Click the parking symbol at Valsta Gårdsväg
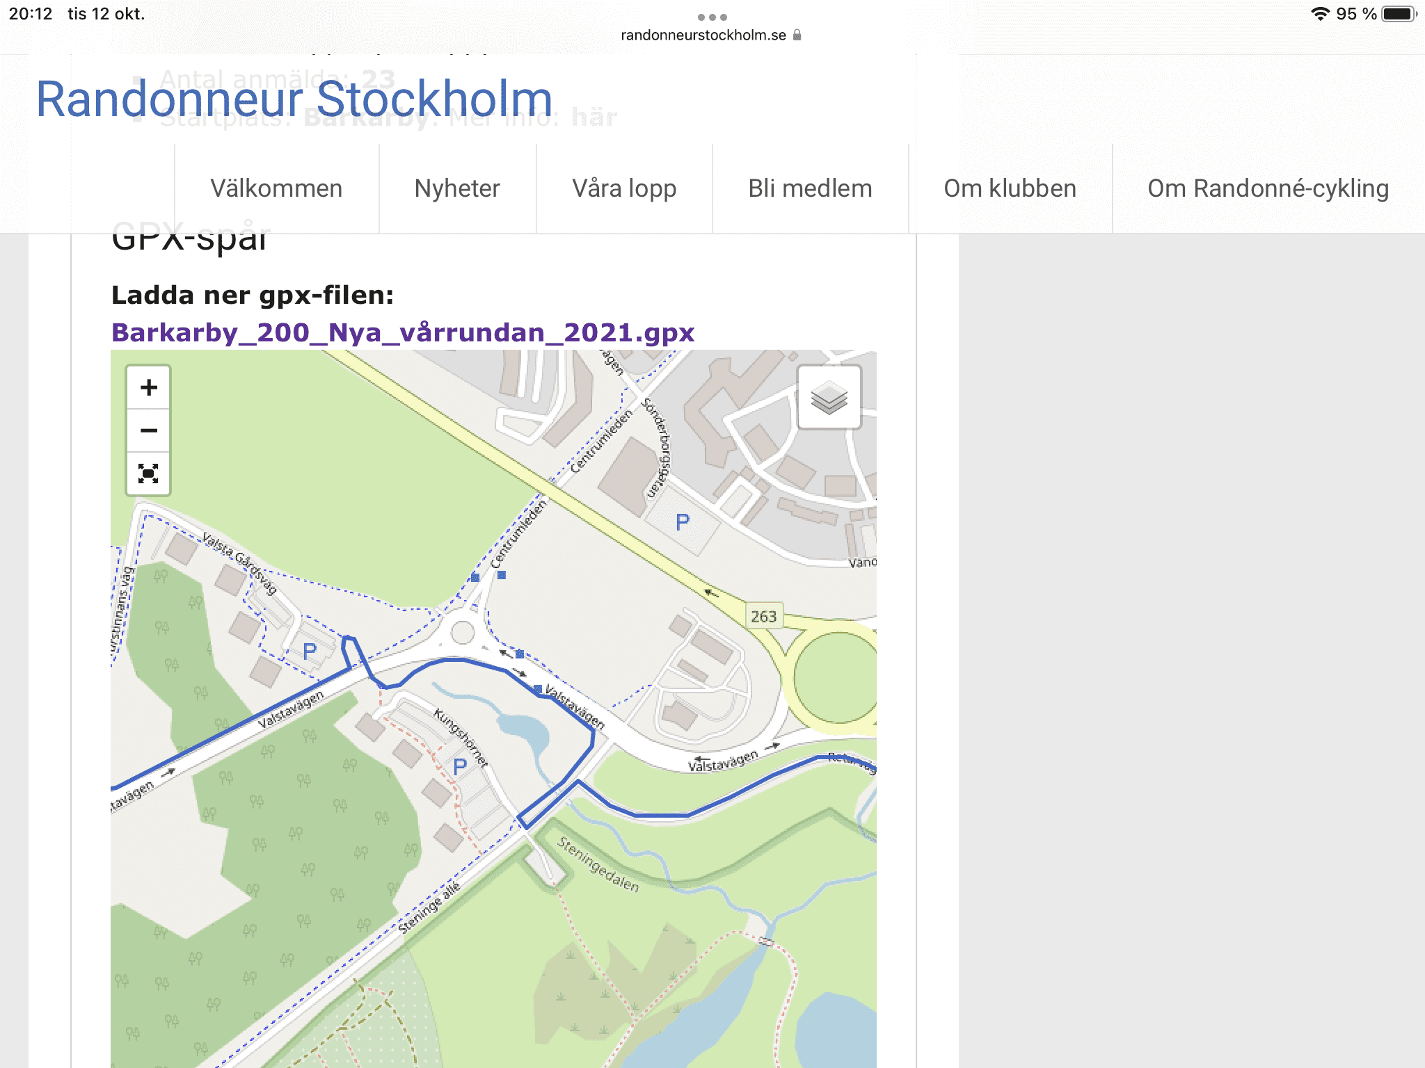Viewport: 1425px width, 1068px height. point(310,652)
